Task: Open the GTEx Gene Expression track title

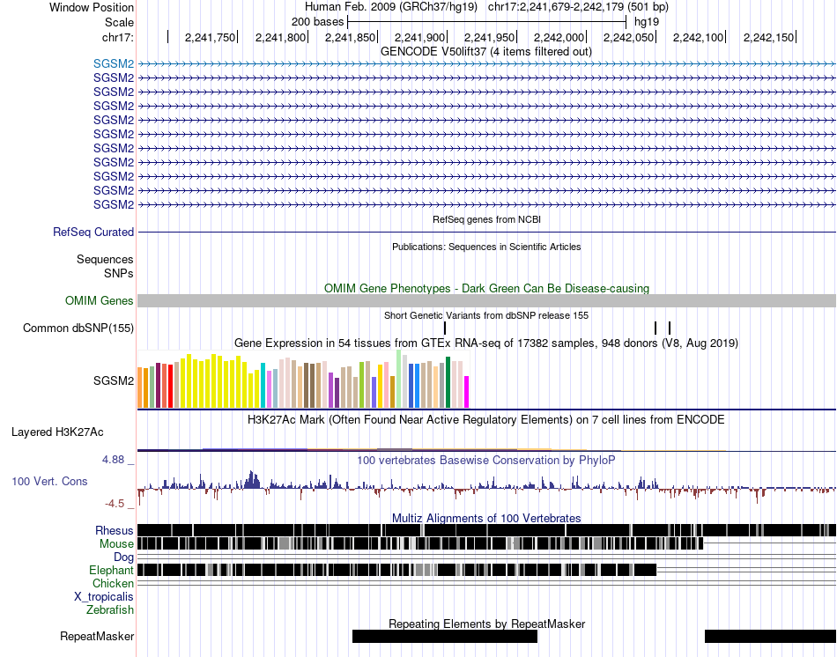Action: (x=486, y=343)
